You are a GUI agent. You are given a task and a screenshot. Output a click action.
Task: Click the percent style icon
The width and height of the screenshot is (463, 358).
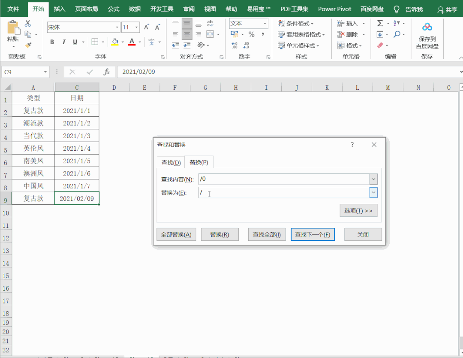click(251, 34)
